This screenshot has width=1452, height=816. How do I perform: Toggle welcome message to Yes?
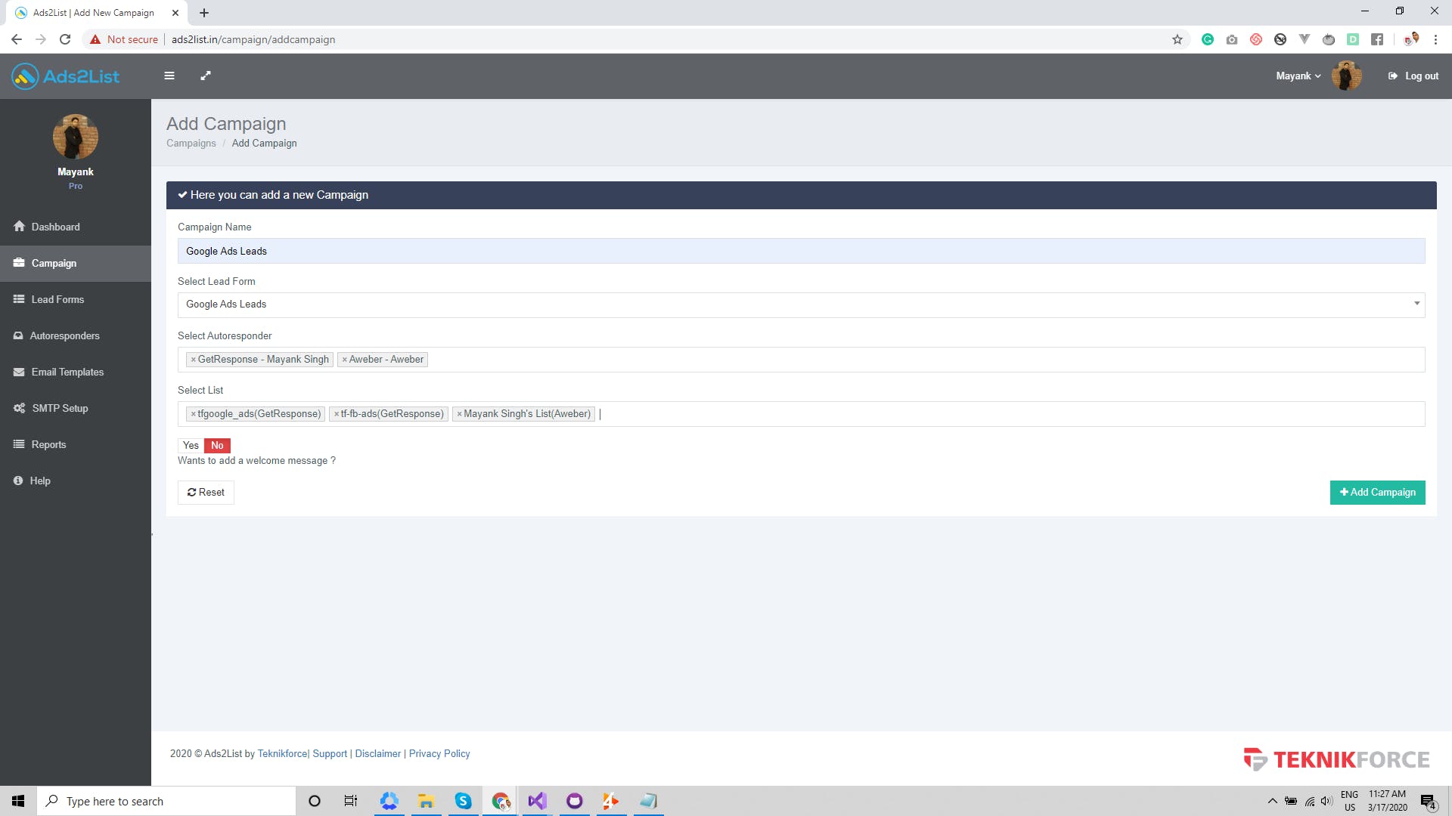191,446
